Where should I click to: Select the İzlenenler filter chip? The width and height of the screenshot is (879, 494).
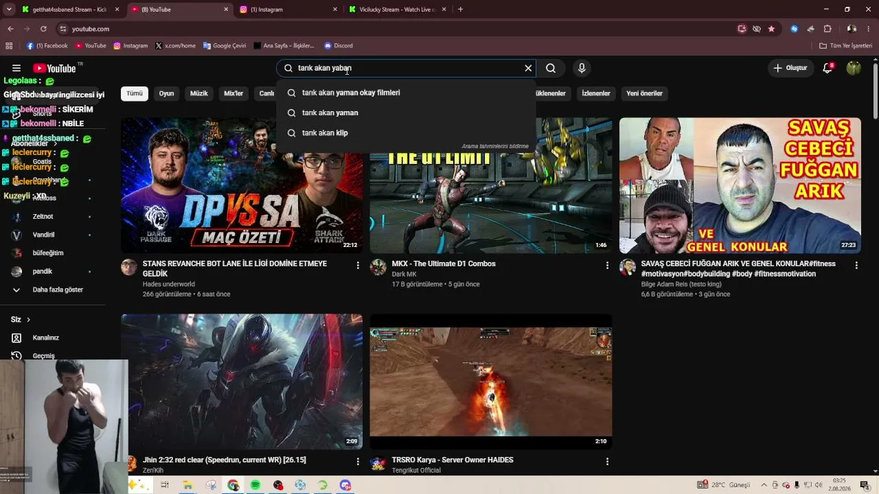pos(596,93)
